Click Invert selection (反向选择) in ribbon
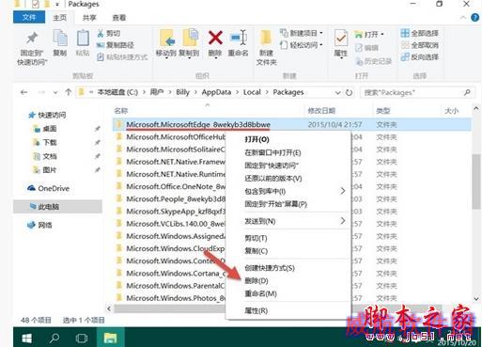The width and height of the screenshot is (482, 347). click(420, 57)
